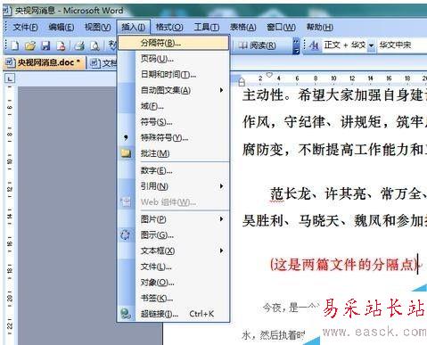Viewport: 427px width, 345px height.
Task: Choose 对象(O)... from Insert menu
Action: (174, 283)
